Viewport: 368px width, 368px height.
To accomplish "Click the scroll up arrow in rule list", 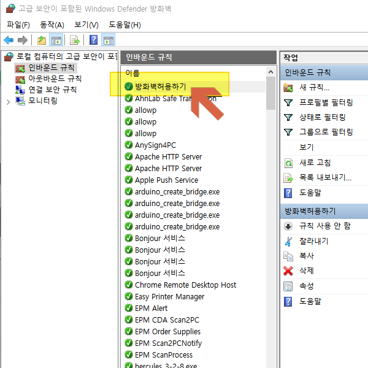I will click(x=270, y=72).
